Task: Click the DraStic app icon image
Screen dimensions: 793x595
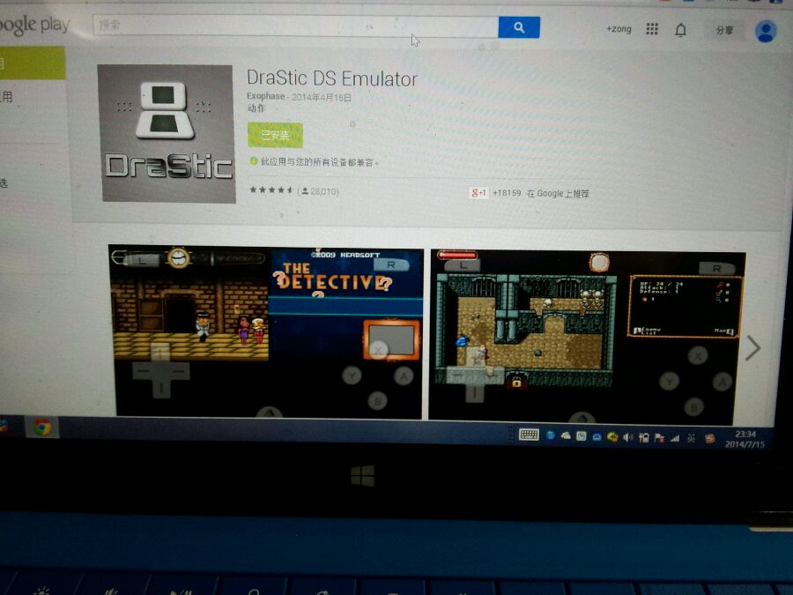Action: (x=167, y=134)
